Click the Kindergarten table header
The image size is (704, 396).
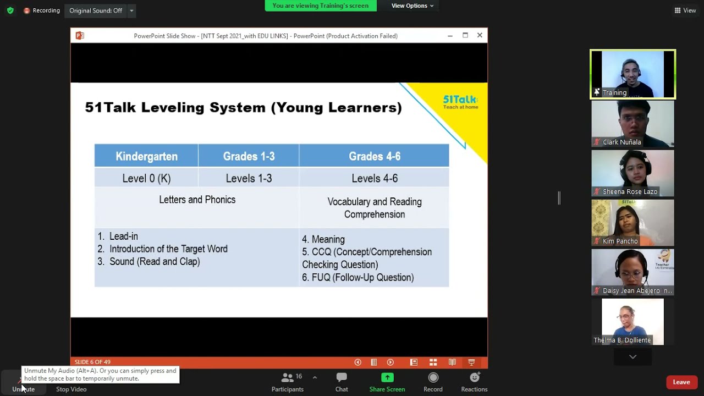146,156
